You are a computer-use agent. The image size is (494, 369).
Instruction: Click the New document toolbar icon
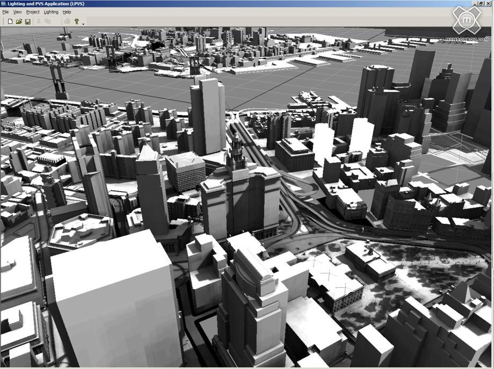(10, 21)
